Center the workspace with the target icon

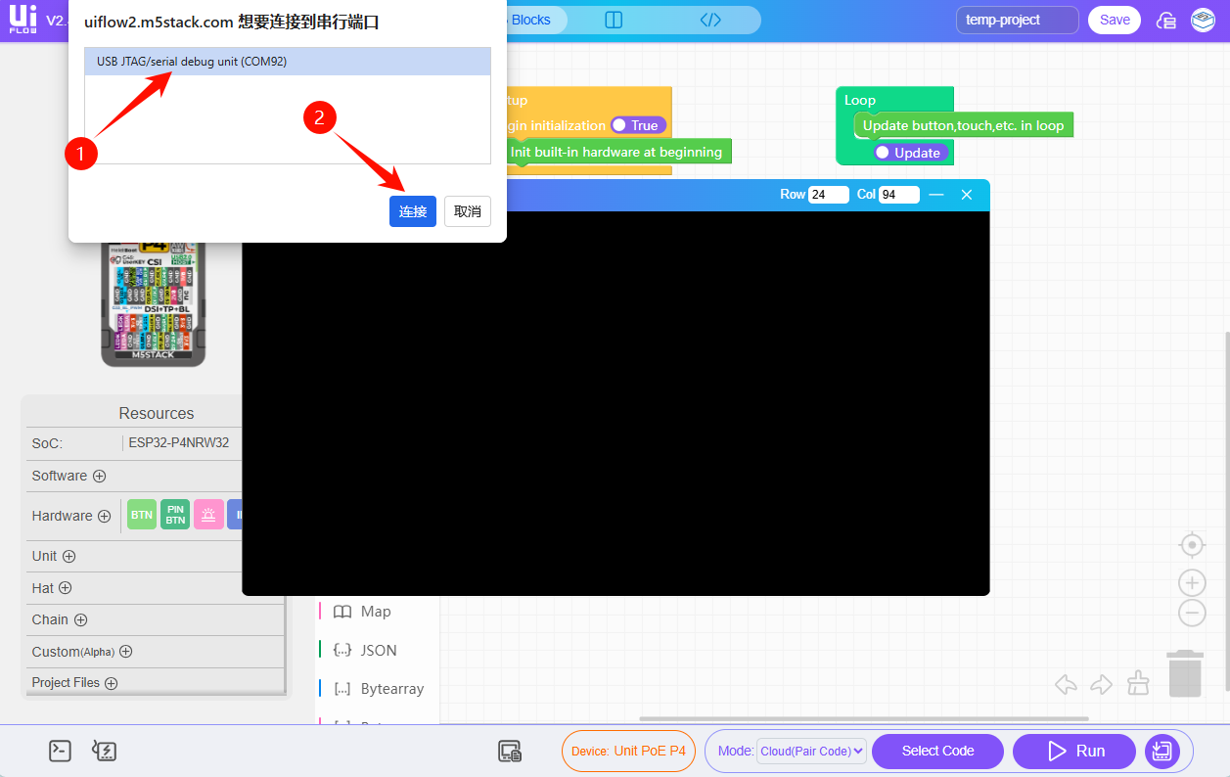[x=1191, y=545]
